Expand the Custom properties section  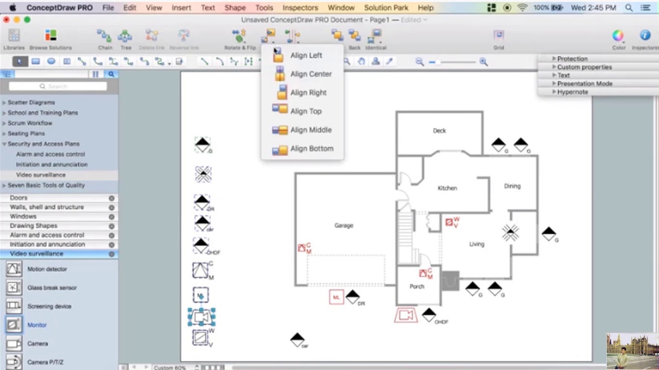(x=554, y=67)
